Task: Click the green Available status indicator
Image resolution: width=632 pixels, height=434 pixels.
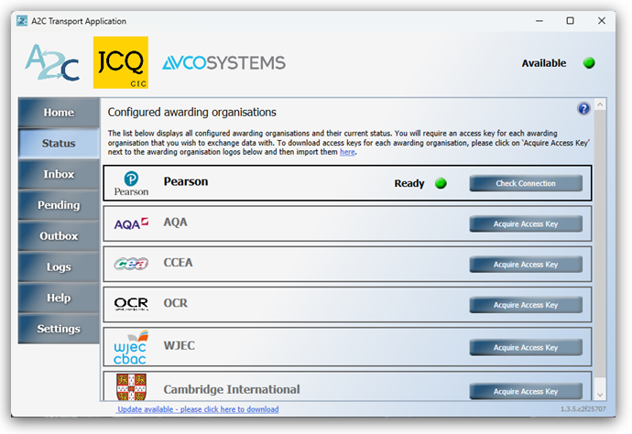Action: [x=589, y=63]
